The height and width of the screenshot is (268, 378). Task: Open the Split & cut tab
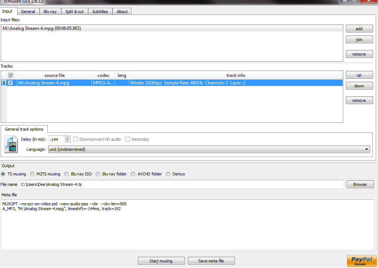pyautogui.click(x=74, y=12)
